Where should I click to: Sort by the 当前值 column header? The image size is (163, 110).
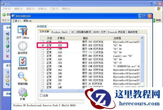click(x=126, y=38)
